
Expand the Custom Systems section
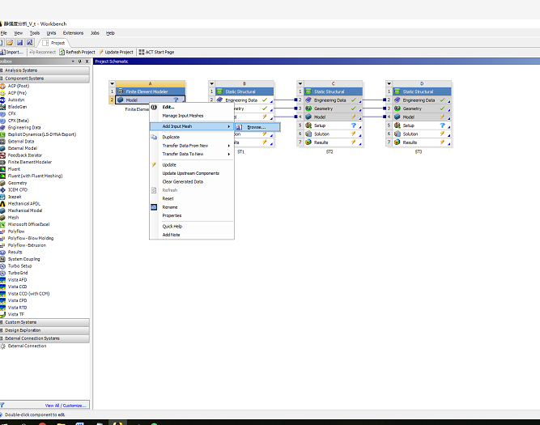45,322
